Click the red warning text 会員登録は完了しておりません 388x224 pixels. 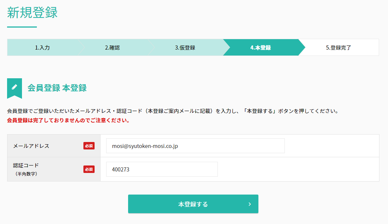point(68,120)
